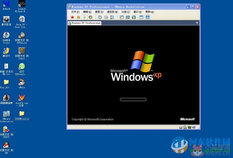
Task: Select the 1050Missitu folder on desktop
Action: point(22,115)
